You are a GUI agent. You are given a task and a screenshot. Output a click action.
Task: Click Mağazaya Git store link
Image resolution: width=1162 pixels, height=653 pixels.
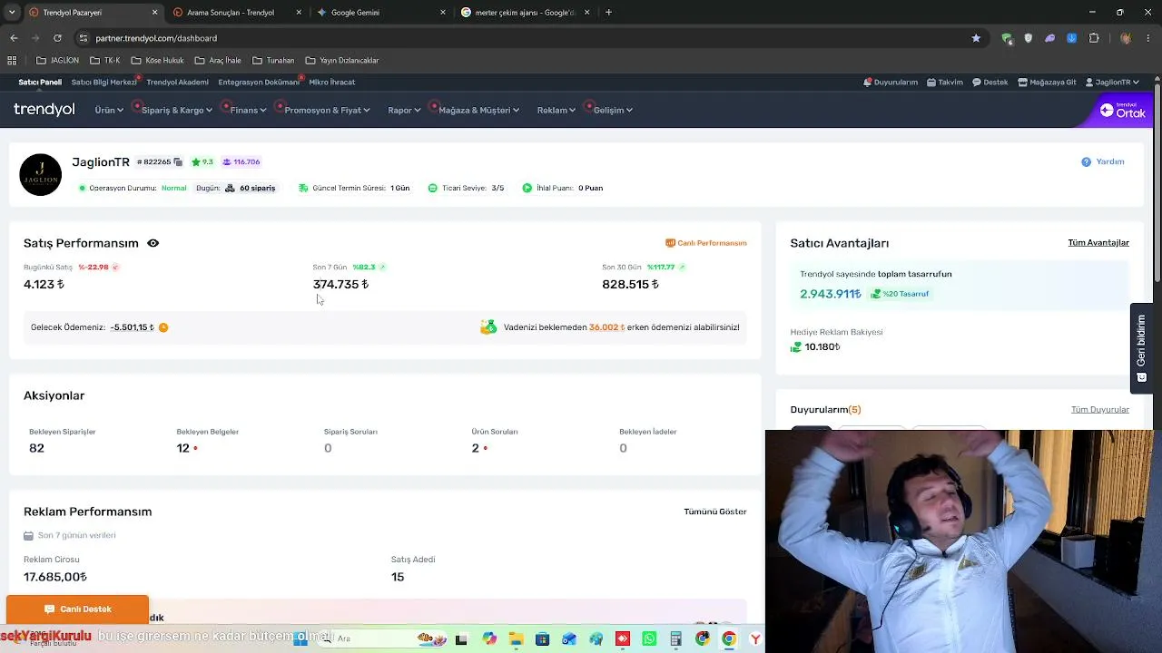point(1047,83)
